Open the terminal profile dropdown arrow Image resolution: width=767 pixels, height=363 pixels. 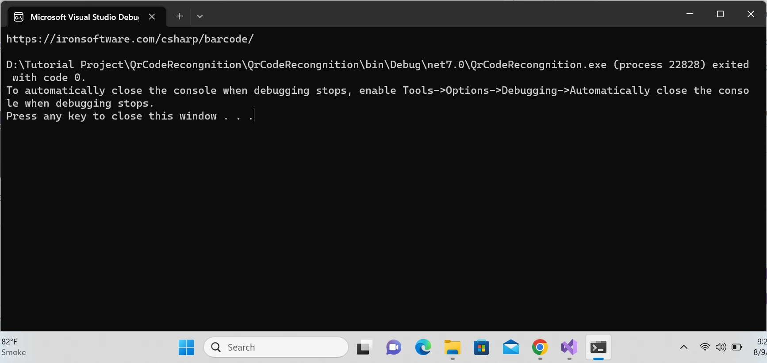[x=200, y=16]
